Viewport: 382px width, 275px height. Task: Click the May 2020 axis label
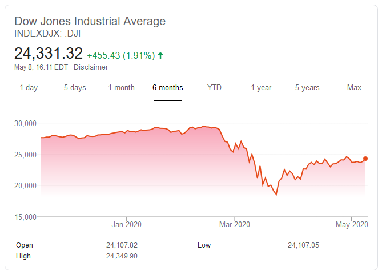pos(352,224)
